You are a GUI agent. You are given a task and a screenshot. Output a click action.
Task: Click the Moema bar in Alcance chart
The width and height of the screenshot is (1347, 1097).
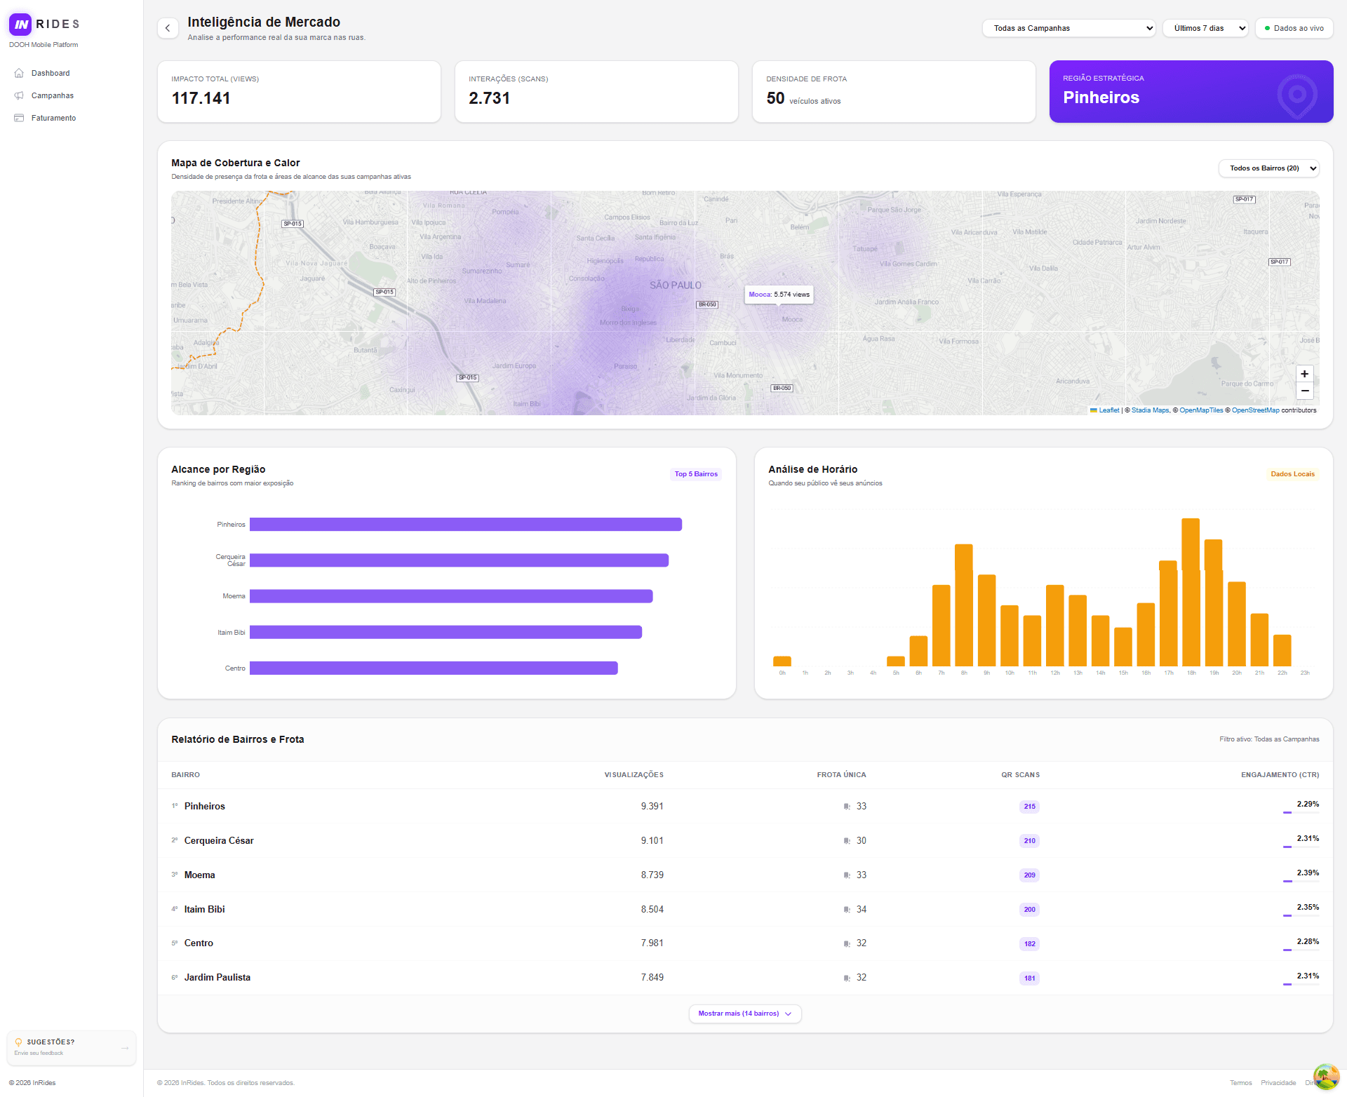coord(451,596)
